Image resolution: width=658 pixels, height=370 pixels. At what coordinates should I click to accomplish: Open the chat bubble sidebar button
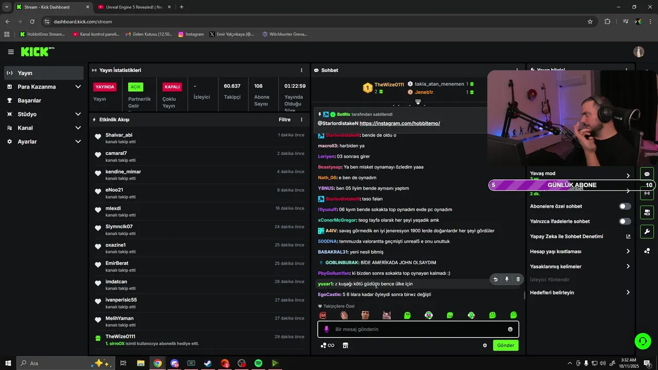[x=647, y=174]
